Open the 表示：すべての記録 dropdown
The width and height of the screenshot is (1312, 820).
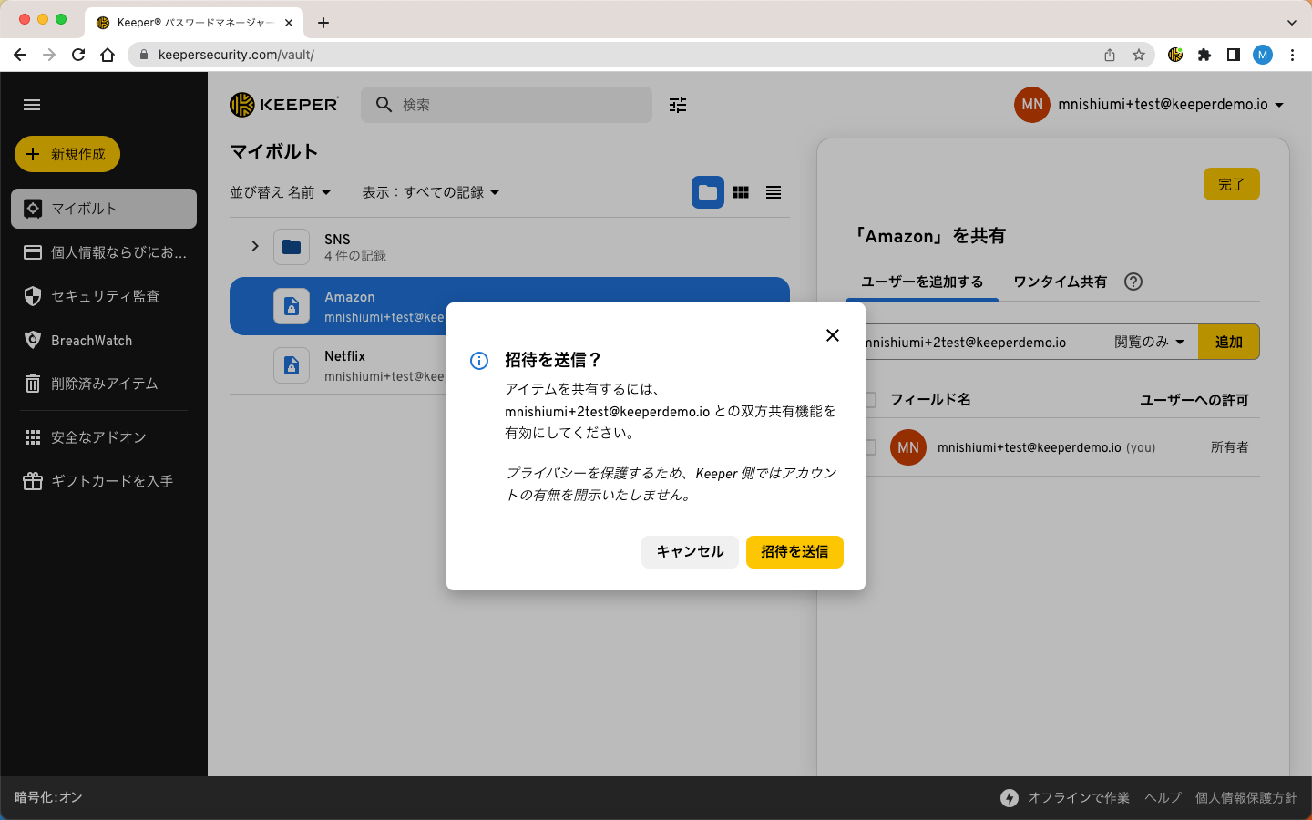coord(430,192)
